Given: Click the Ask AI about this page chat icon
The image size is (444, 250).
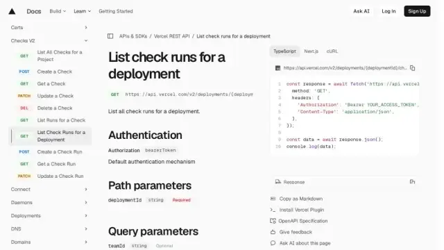Looking at the screenshot, I should (273, 243).
